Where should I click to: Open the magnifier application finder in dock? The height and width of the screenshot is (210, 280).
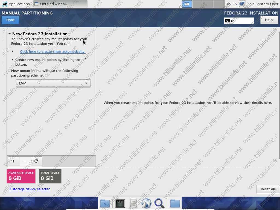coord(159,203)
